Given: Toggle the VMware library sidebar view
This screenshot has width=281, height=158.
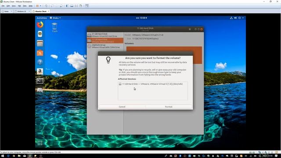Looking at the screenshot, I should [67, 6].
